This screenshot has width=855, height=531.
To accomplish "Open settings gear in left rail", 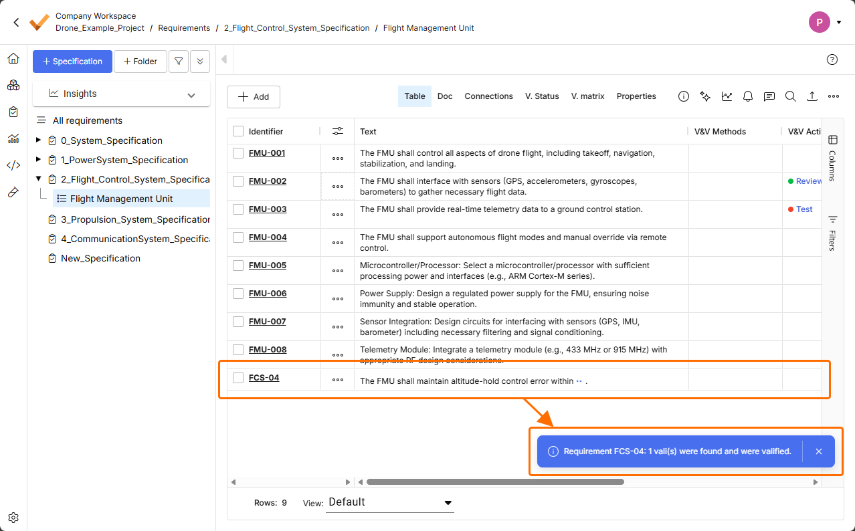I will [13, 518].
